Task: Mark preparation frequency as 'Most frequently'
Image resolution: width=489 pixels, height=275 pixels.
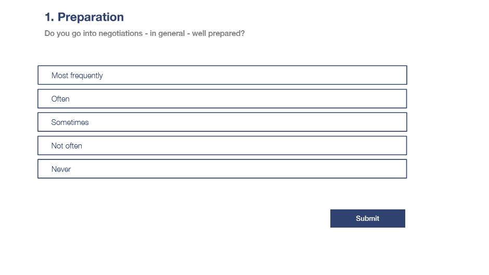Action: 222,75
